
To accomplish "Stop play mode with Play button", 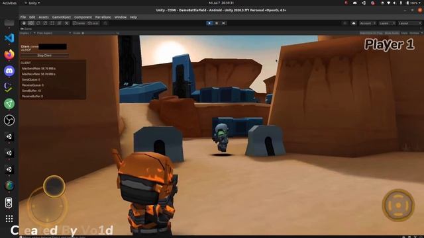I will (209, 23).
